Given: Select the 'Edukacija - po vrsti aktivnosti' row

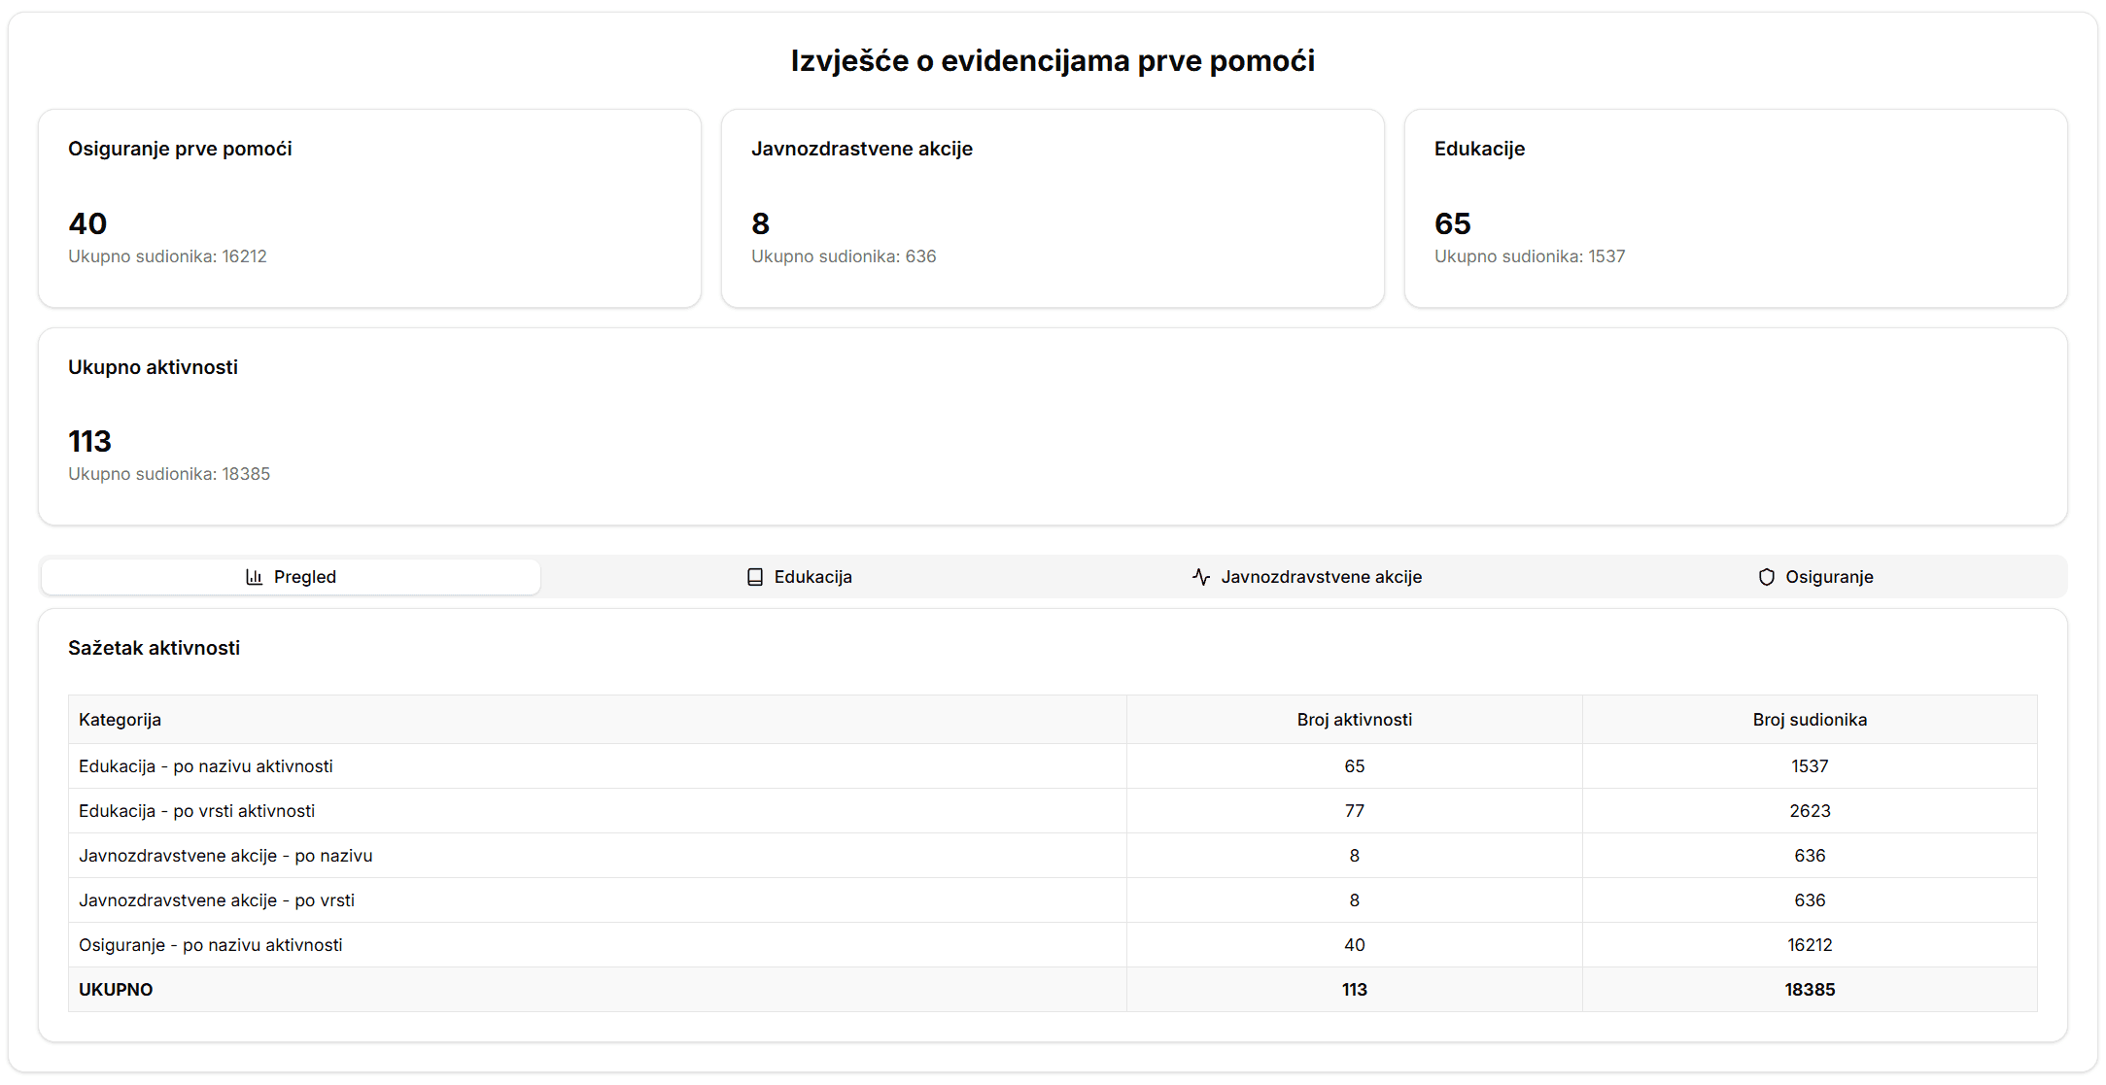Looking at the screenshot, I should (197, 811).
